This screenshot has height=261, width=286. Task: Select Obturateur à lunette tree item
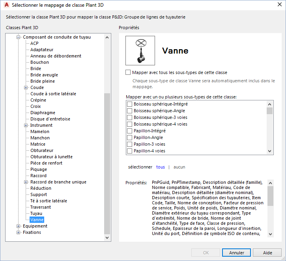coord(51,157)
